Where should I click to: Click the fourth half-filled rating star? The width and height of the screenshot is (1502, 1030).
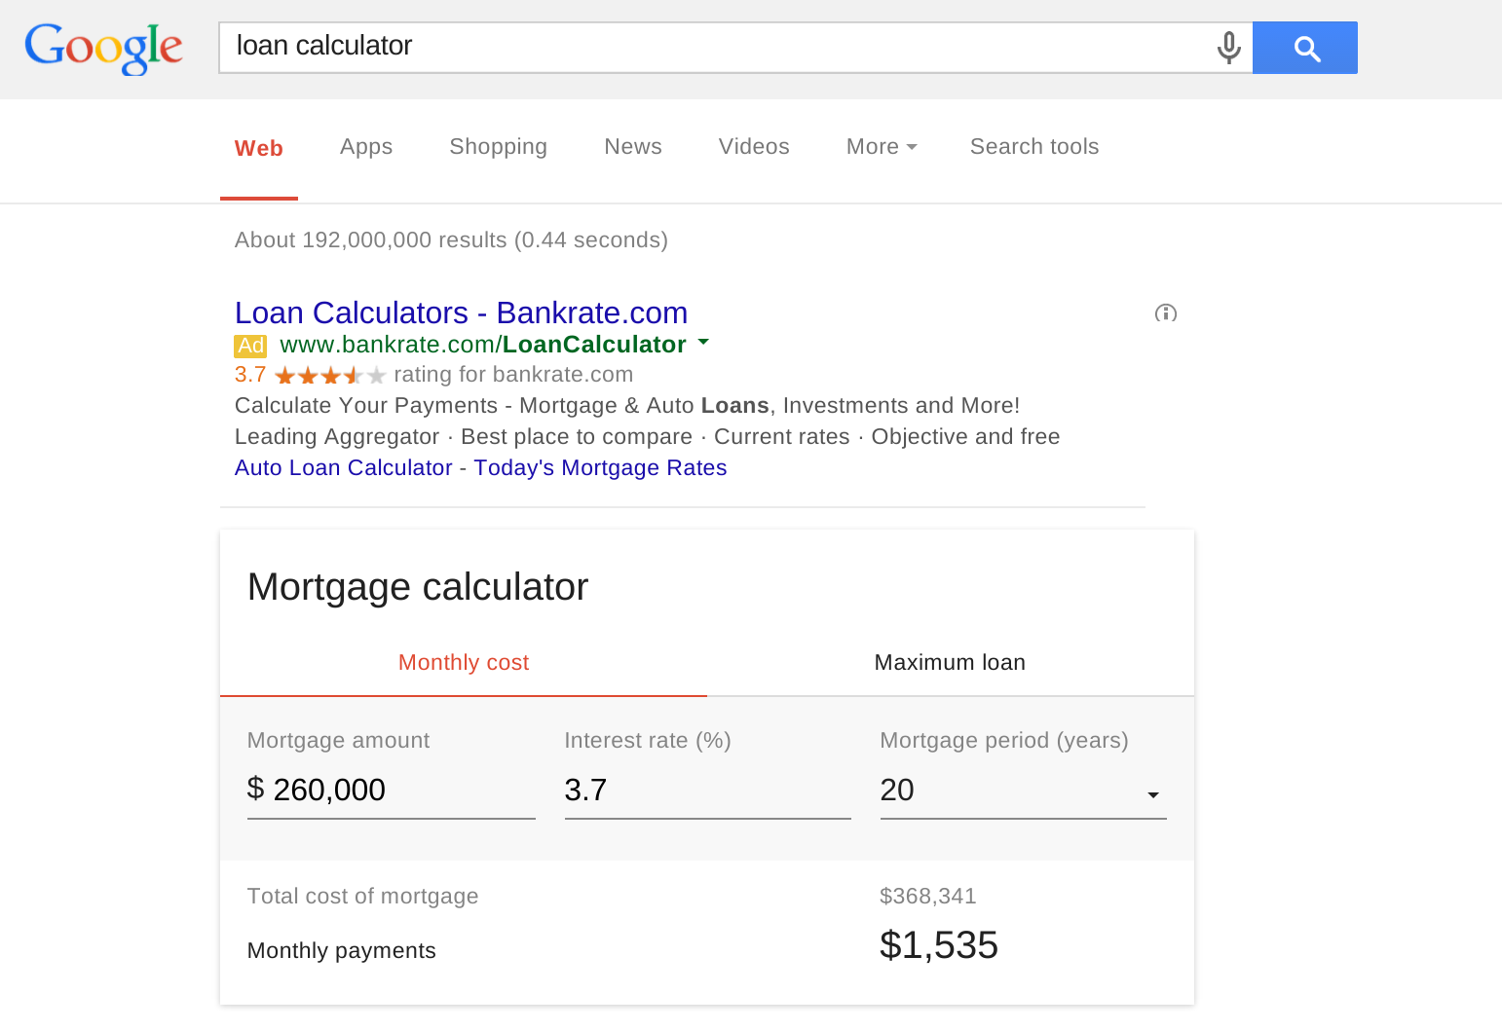pos(354,375)
